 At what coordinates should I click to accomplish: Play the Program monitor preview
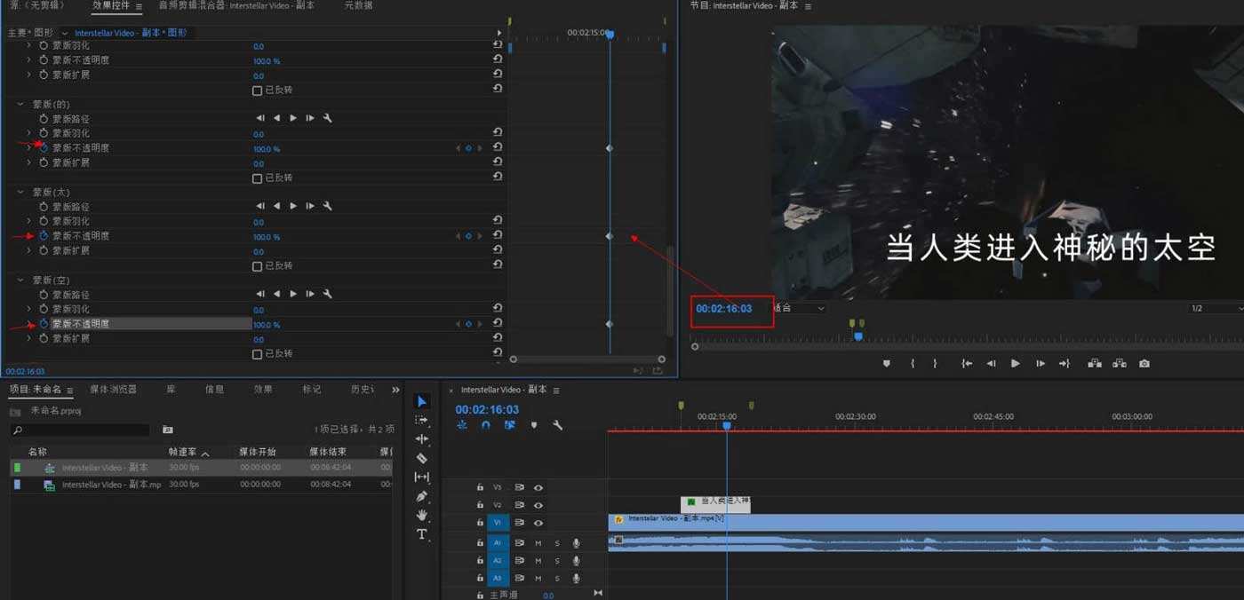coord(1015,363)
